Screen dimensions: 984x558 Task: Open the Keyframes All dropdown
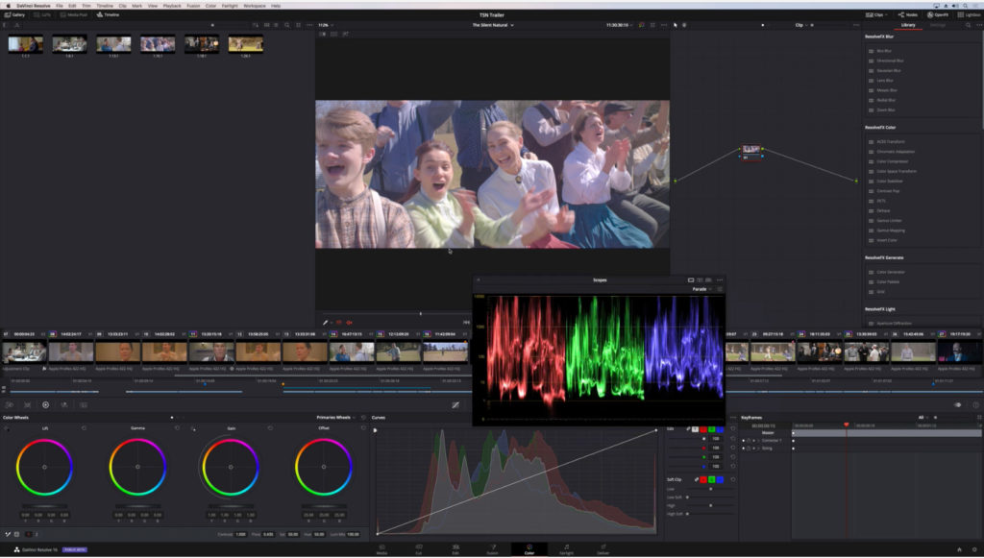pyautogui.click(x=922, y=417)
